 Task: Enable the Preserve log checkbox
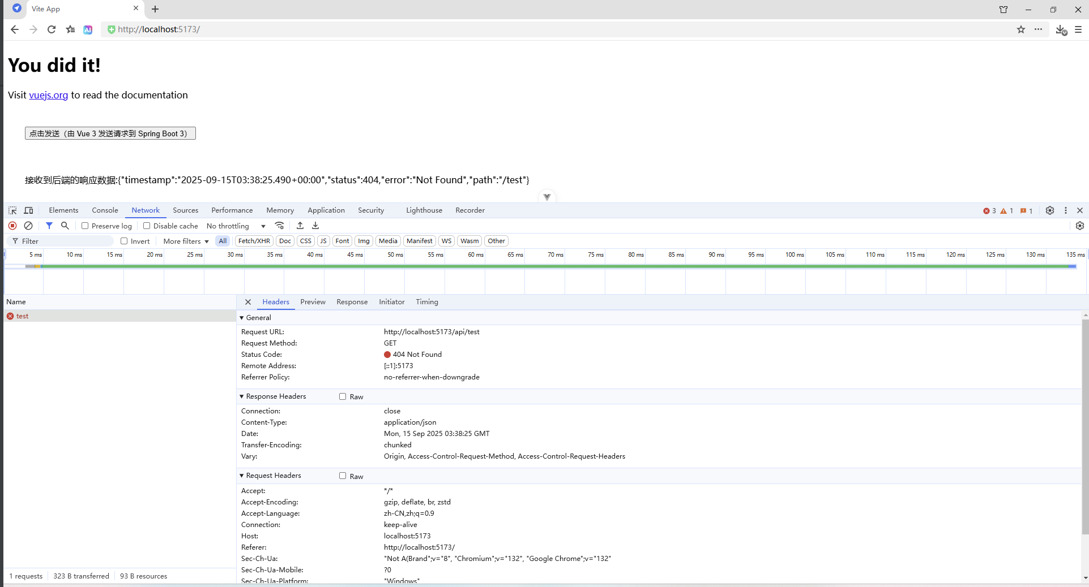85,226
